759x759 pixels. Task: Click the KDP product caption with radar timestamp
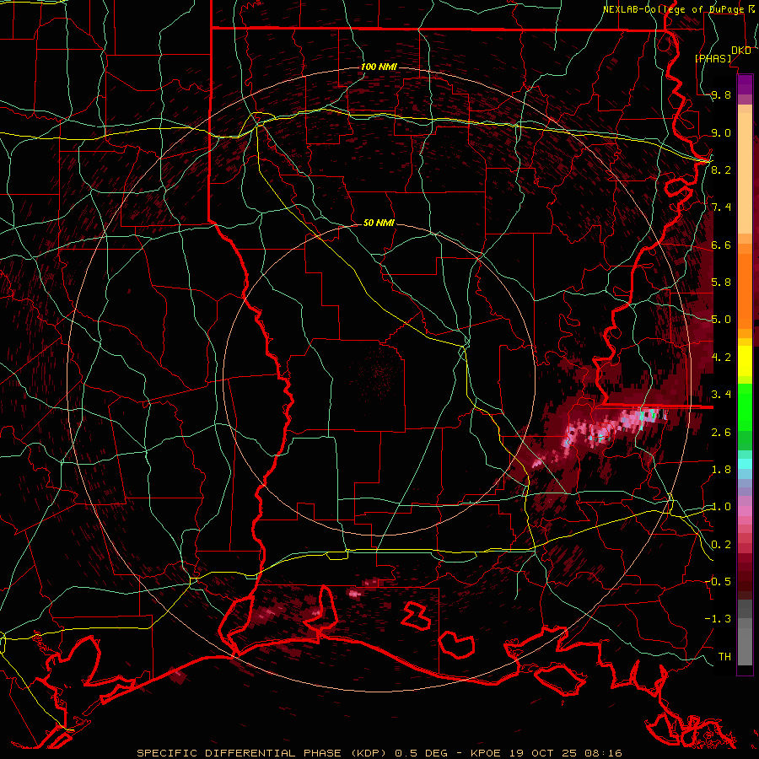379,753
